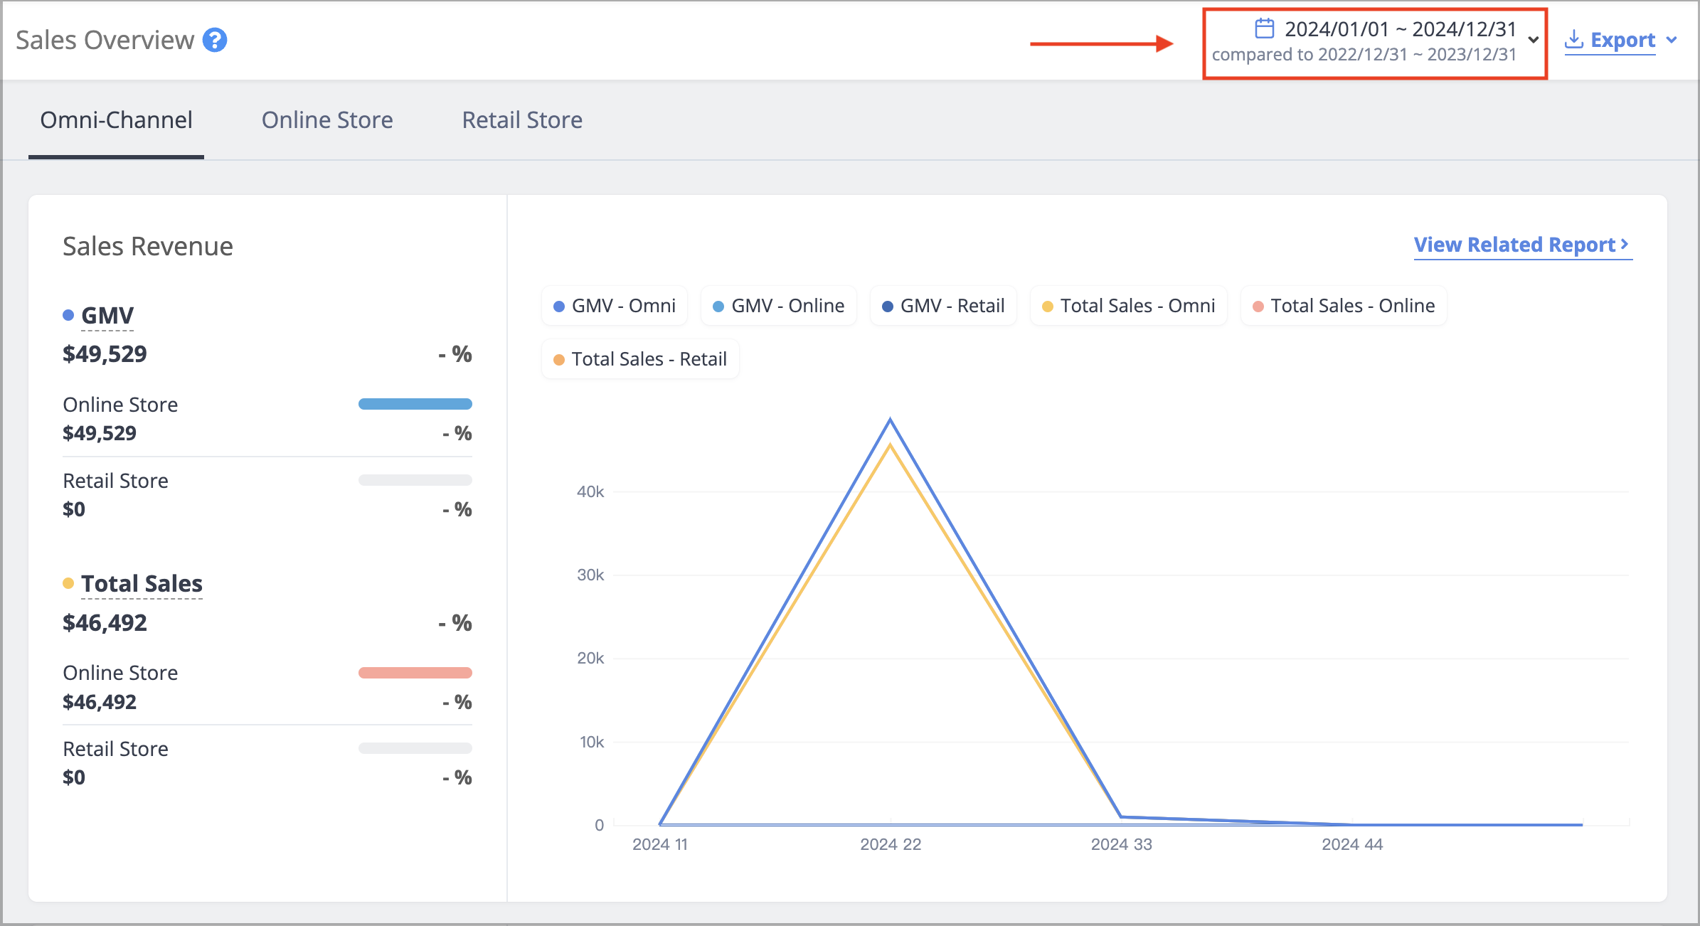
Task: Expand the Export options chevron
Action: 1672,40
